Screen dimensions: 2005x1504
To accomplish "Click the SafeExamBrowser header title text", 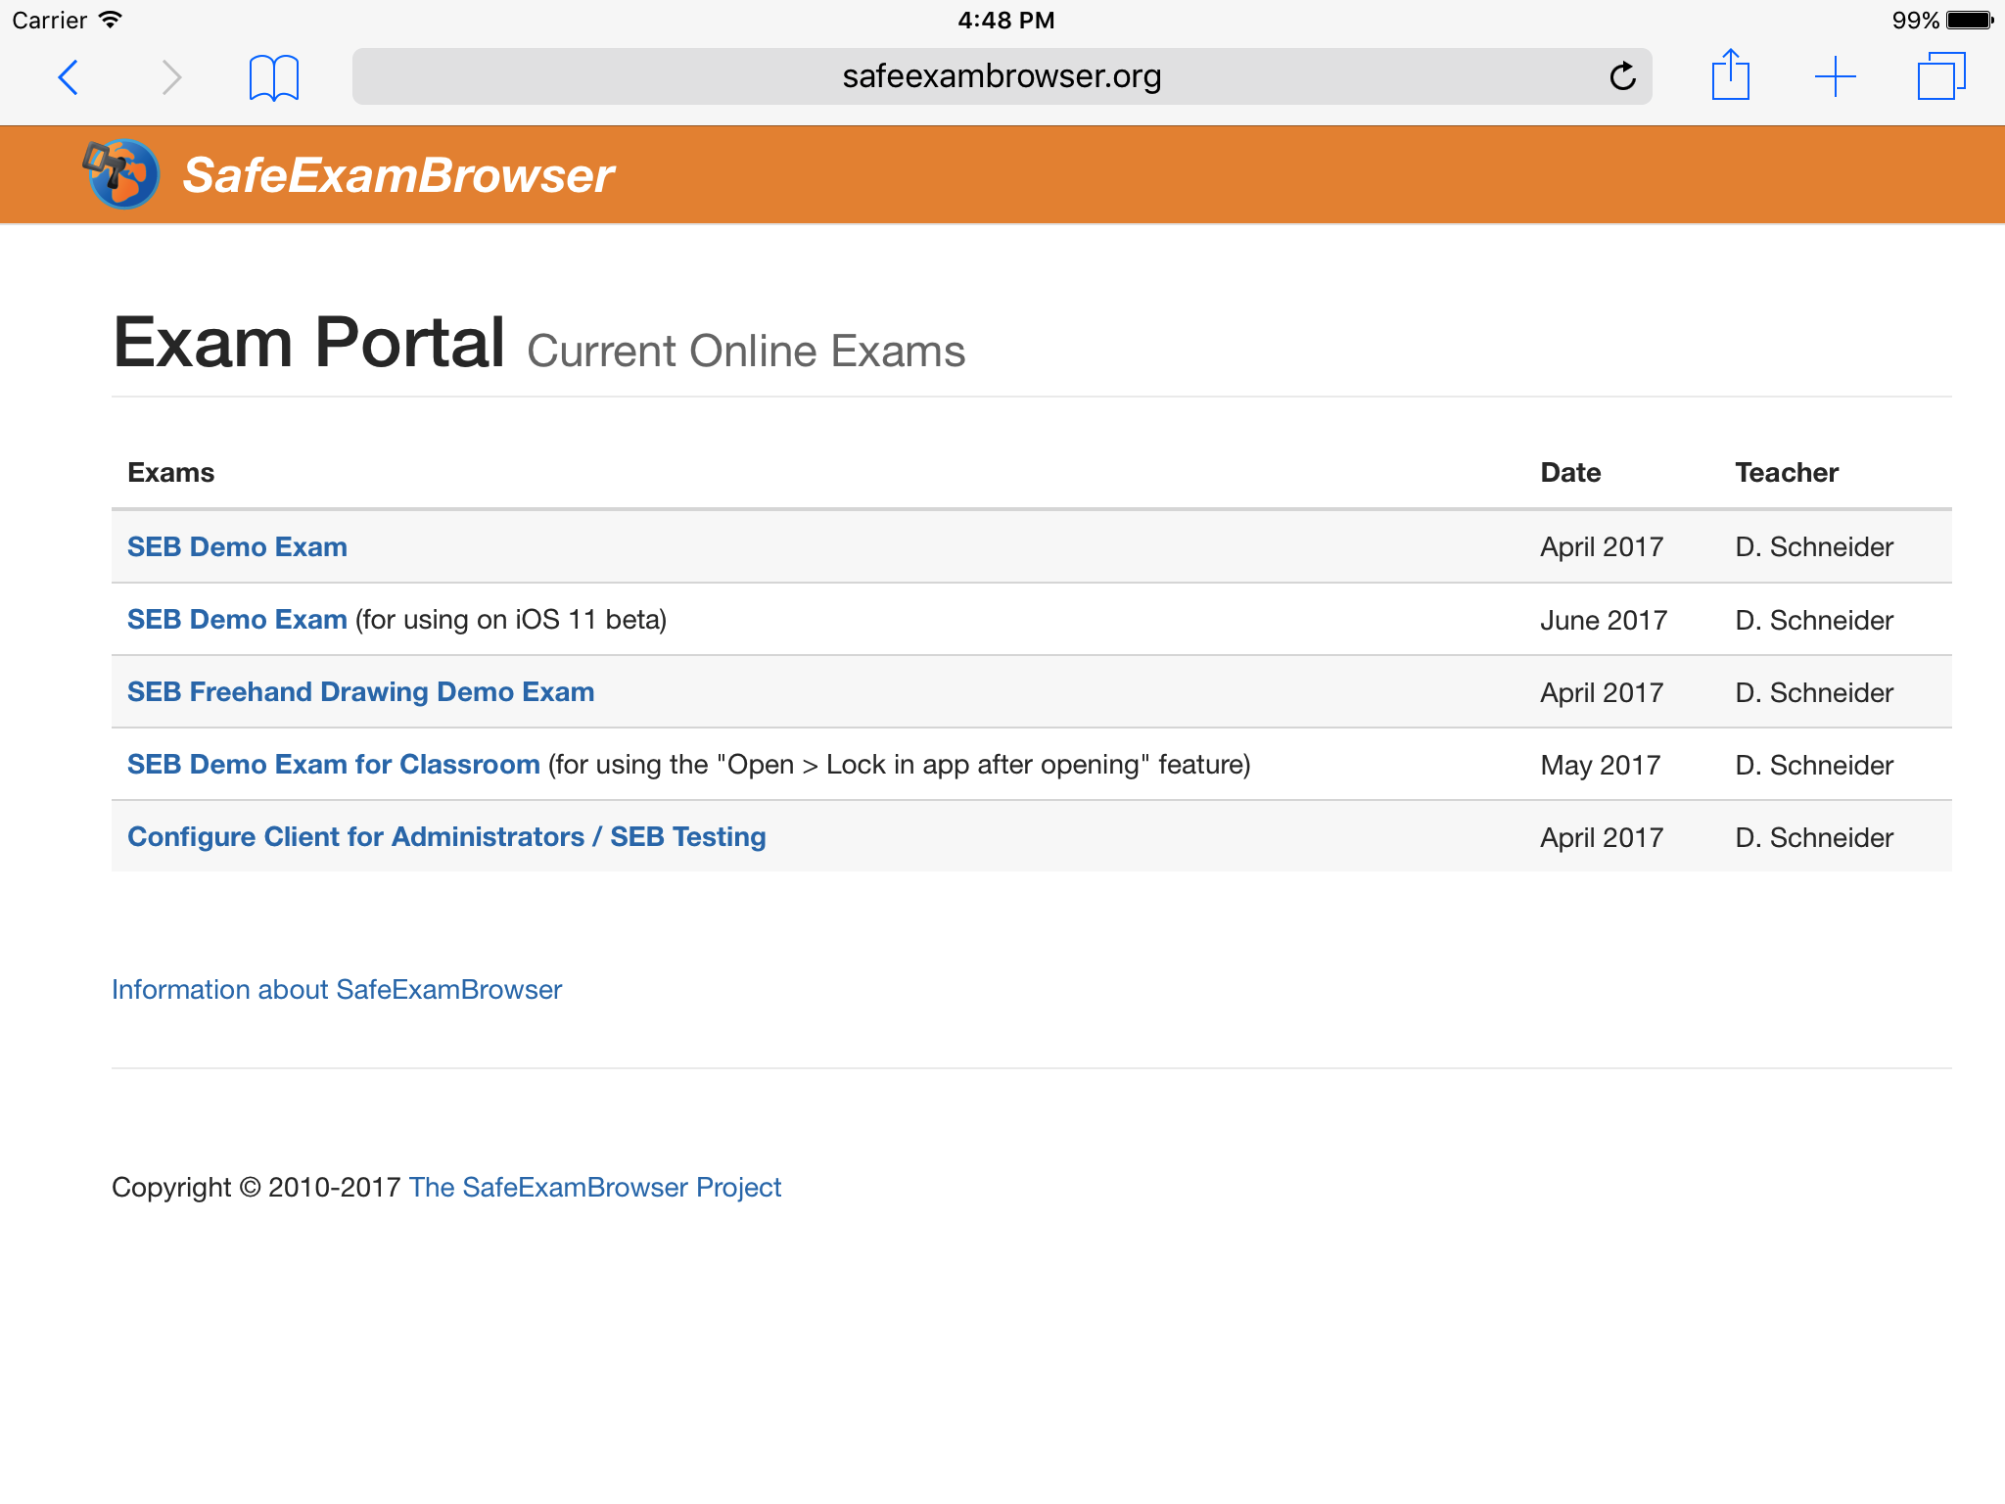I will pyautogui.click(x=397, y=175).
